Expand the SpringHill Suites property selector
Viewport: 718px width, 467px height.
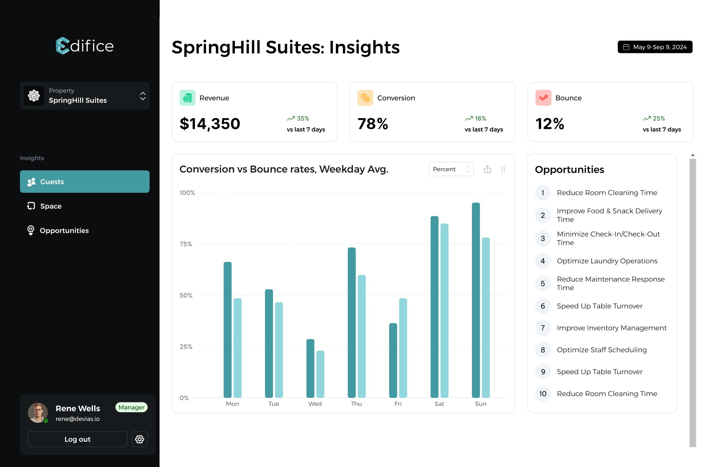(142, 96)
